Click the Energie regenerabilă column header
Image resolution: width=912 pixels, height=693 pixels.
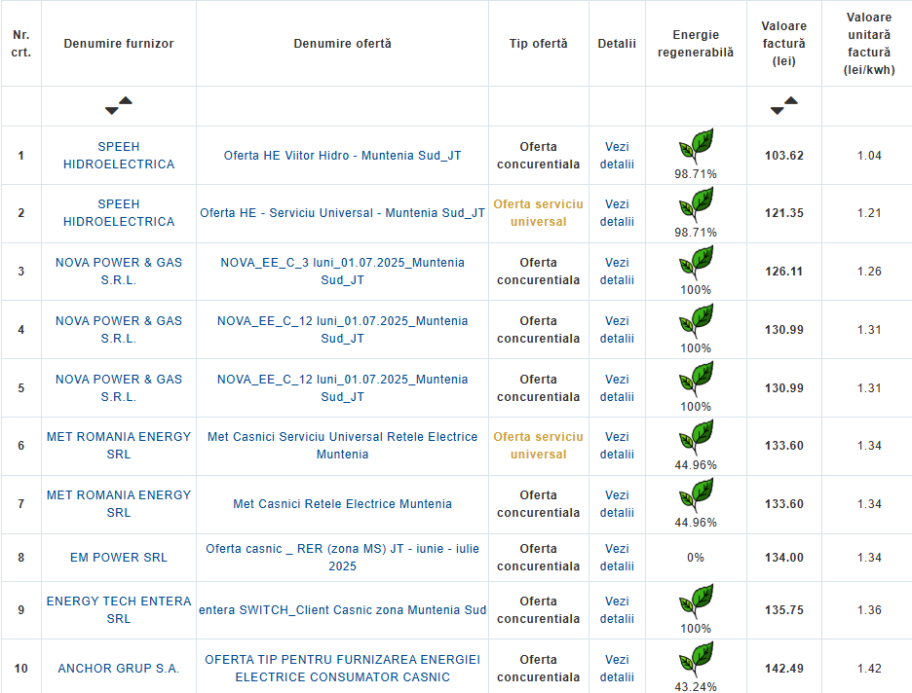tap(696, 44)
